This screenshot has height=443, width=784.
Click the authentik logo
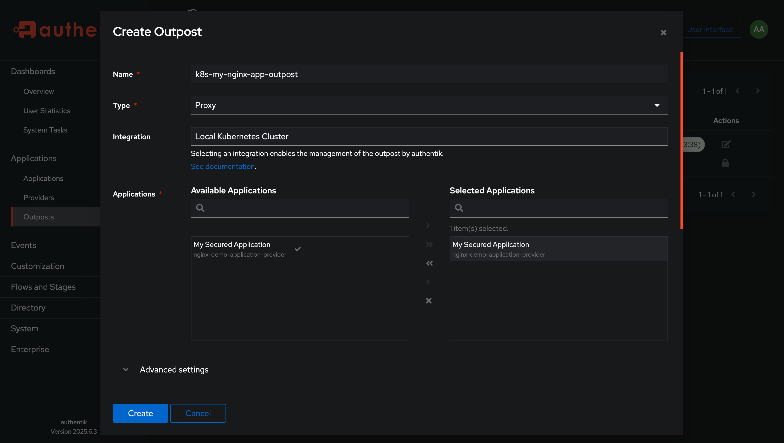[x=57, y=30]
